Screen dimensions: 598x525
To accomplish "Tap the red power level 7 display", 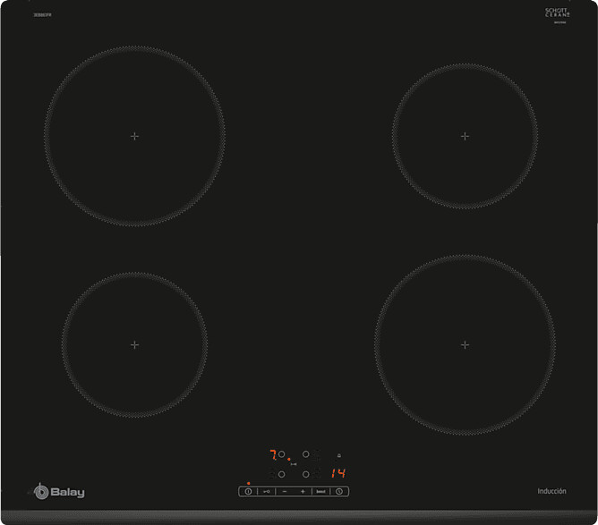I will tap(273, 454).
